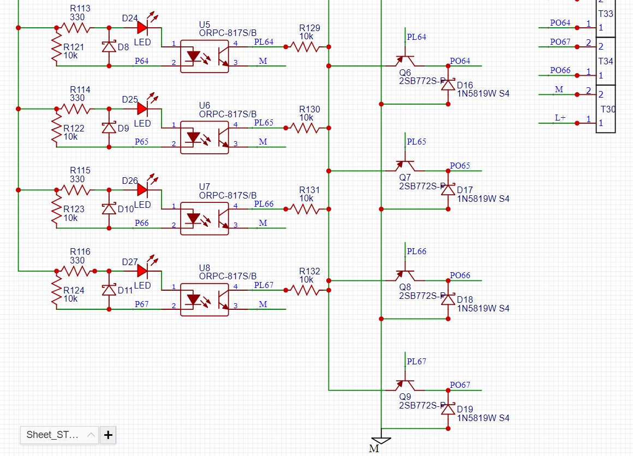Viewport: 633px width, 456px height.
Task: Select optocoupler U8 symbol
Action: [205, 299]
